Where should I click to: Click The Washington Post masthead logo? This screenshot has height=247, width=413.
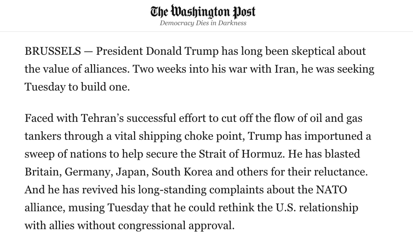tap(203, 11)
